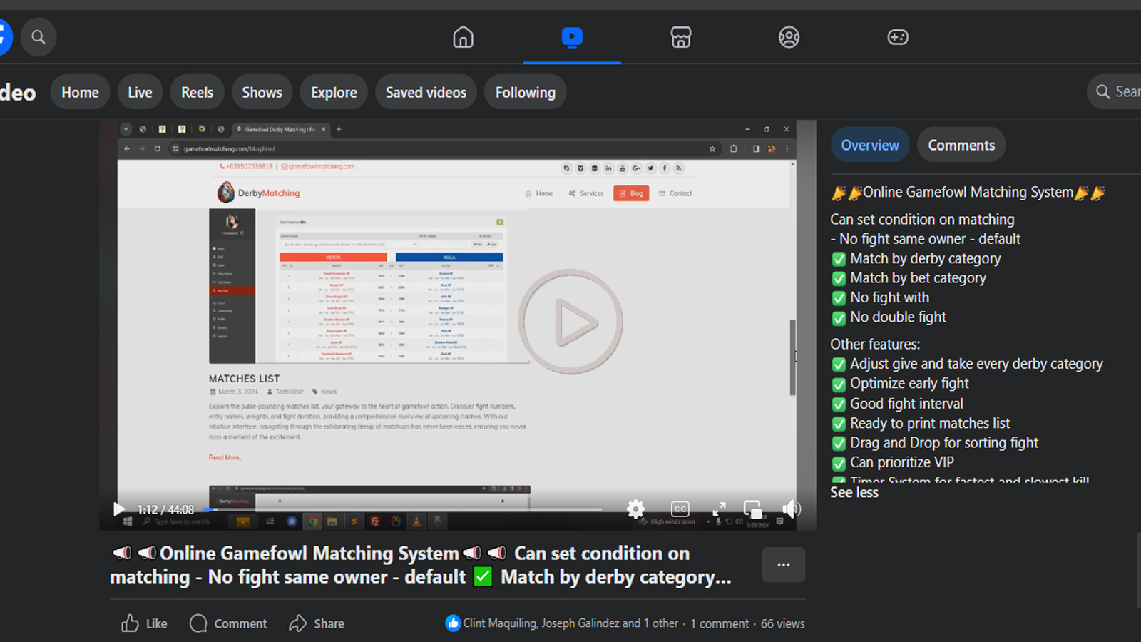Collapse the description with See less

click(x=854, y=493)
